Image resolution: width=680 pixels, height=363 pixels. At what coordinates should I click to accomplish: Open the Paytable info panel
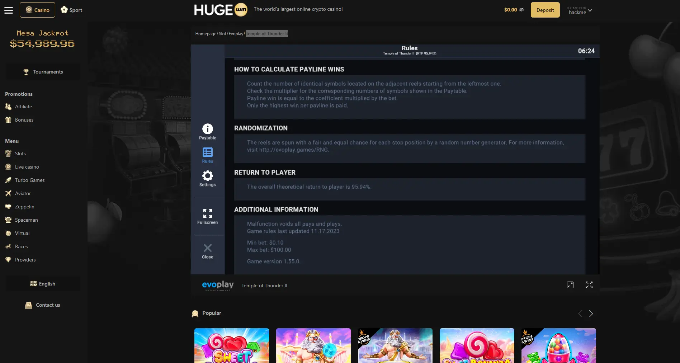208,132
